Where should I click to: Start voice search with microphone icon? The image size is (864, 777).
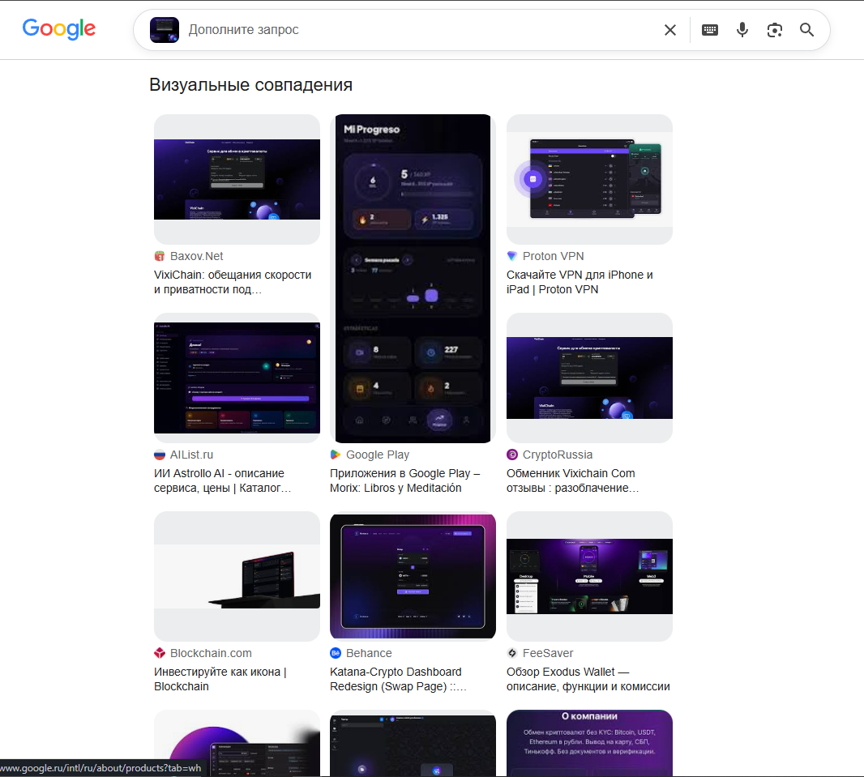click(742, 30)
